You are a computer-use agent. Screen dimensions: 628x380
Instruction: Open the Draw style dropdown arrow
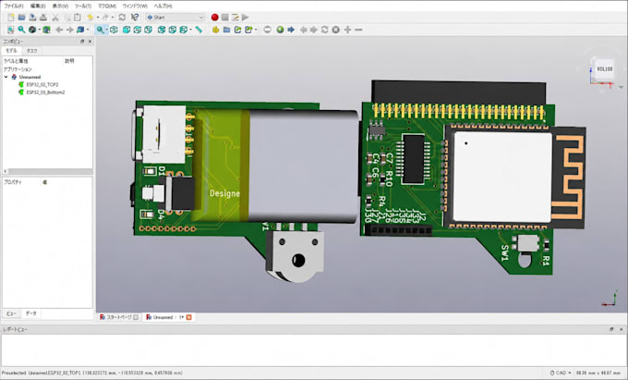[39, 30]
